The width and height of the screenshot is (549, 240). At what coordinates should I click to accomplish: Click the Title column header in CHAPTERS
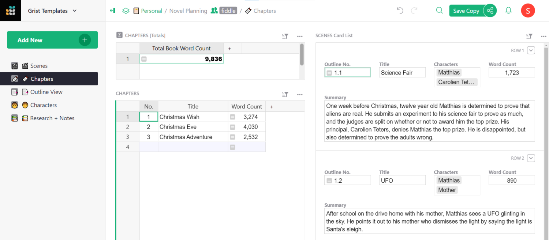193,106
